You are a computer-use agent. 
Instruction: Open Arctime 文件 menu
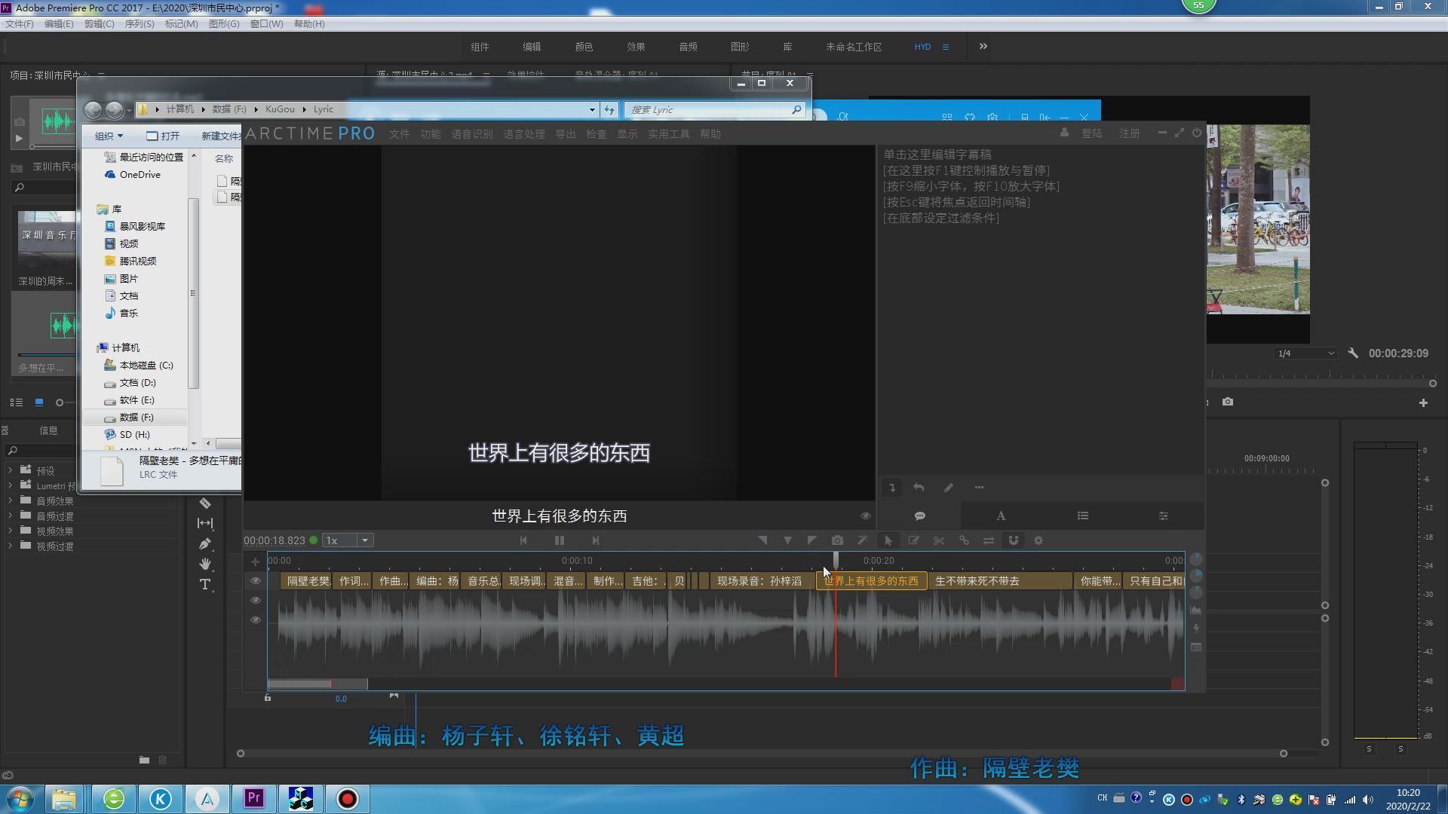[400, 134]
